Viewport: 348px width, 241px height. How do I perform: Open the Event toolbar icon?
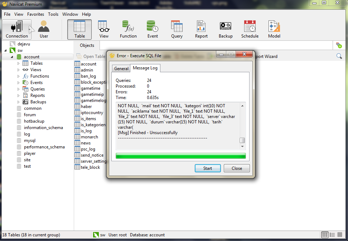pos(153,29)
